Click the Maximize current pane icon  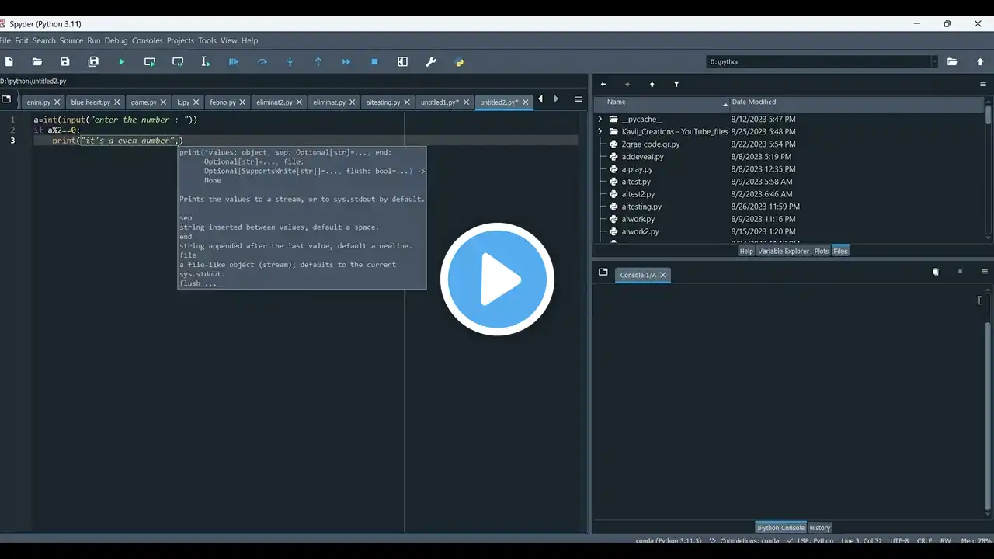(x=402, y=62)
